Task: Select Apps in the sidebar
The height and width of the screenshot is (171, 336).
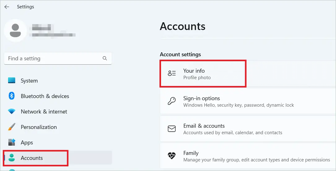Action: 58,142
